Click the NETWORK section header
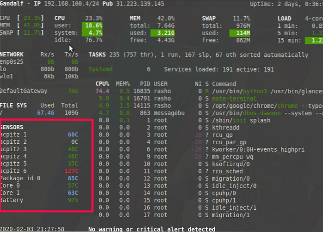This screenshot has height=232, width=323. pos(12,55)
